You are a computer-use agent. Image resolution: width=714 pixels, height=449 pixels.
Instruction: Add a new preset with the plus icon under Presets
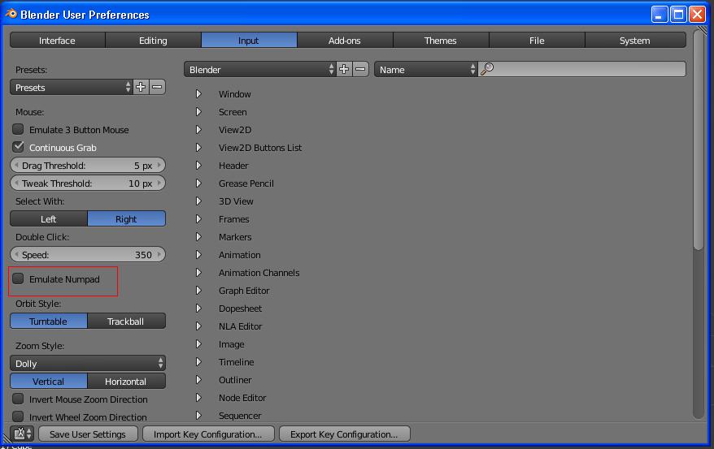(x=141, y=87)
